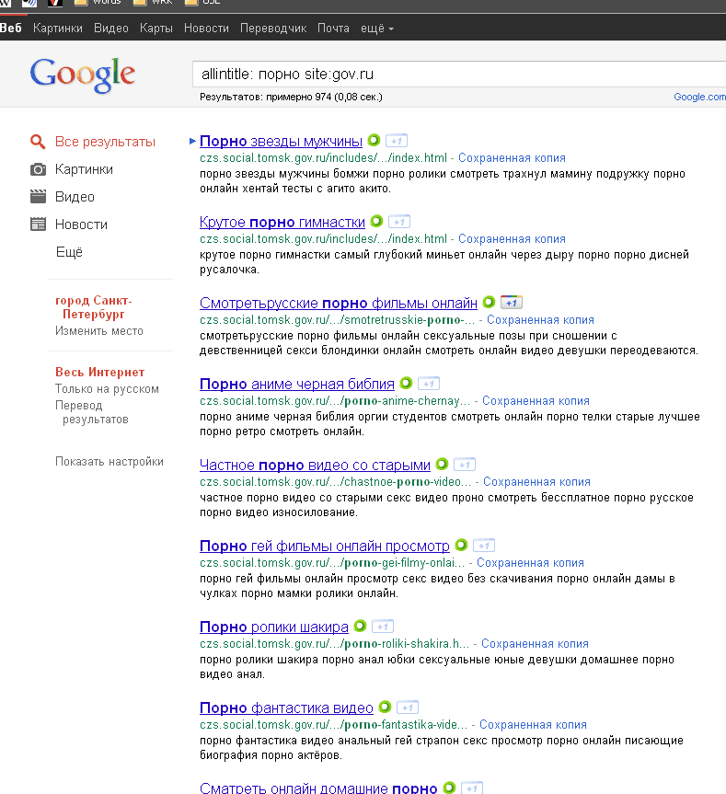Screen dimensions: 726x794
Task: Click 'Изменить место' link
Action: tap(99, 330)
